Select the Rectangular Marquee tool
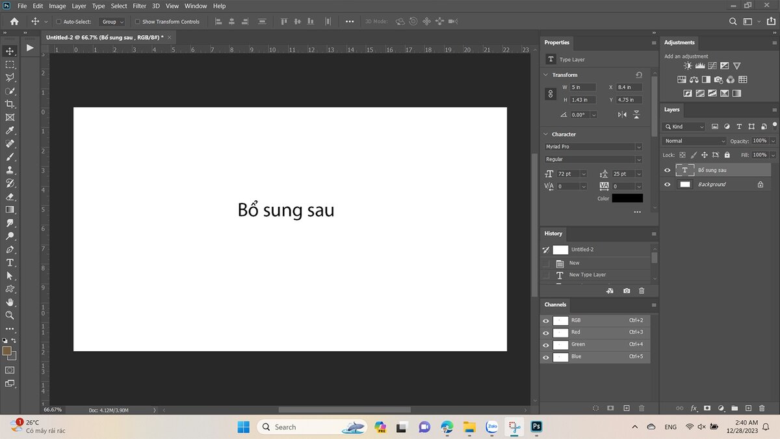Screen dimensions: 780x439 point(10,64)
